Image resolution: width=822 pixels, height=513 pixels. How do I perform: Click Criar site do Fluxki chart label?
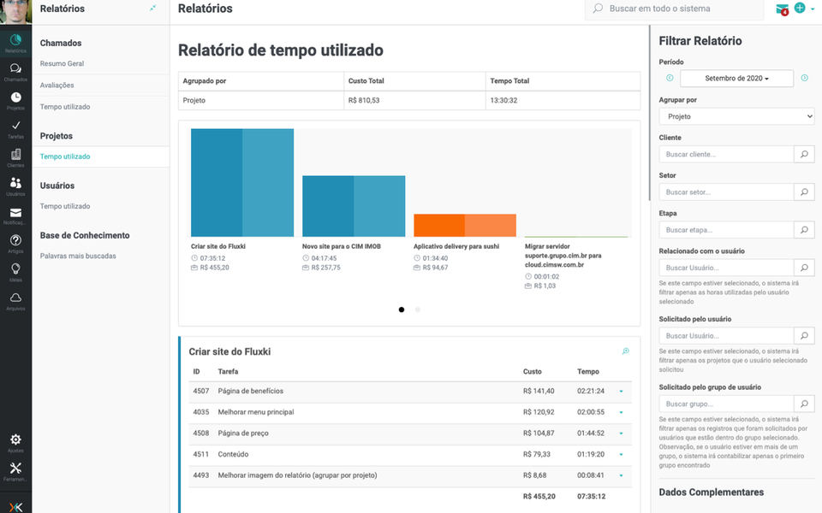point(218,246)
